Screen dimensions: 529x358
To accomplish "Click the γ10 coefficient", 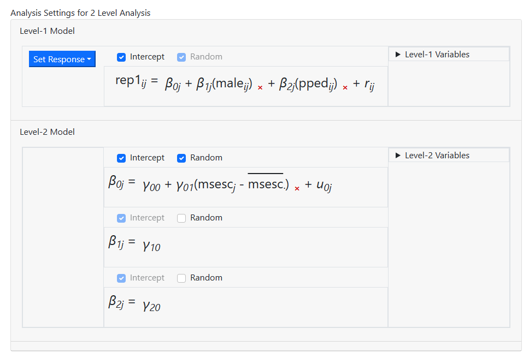I will [151, 246].
